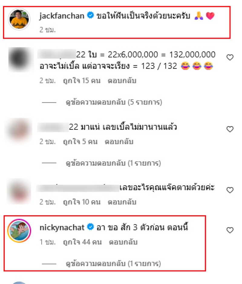Like the 22x6,000,000 calculation comment

[230, 57]
